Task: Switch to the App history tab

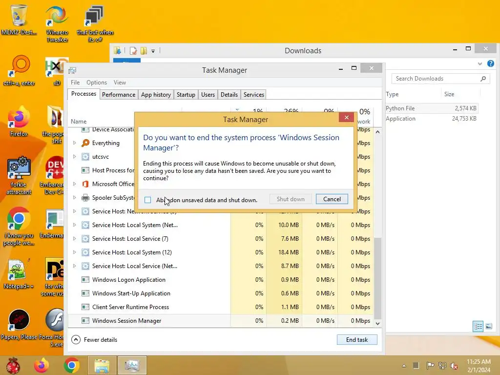Action: pos(156,95)
